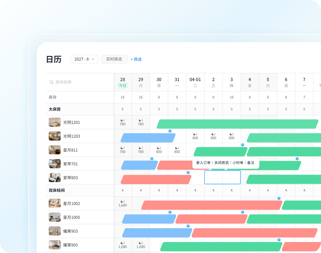Click the clock icon on 星月1002 red booking
321x253 pixels.
(x=279, y=198)
